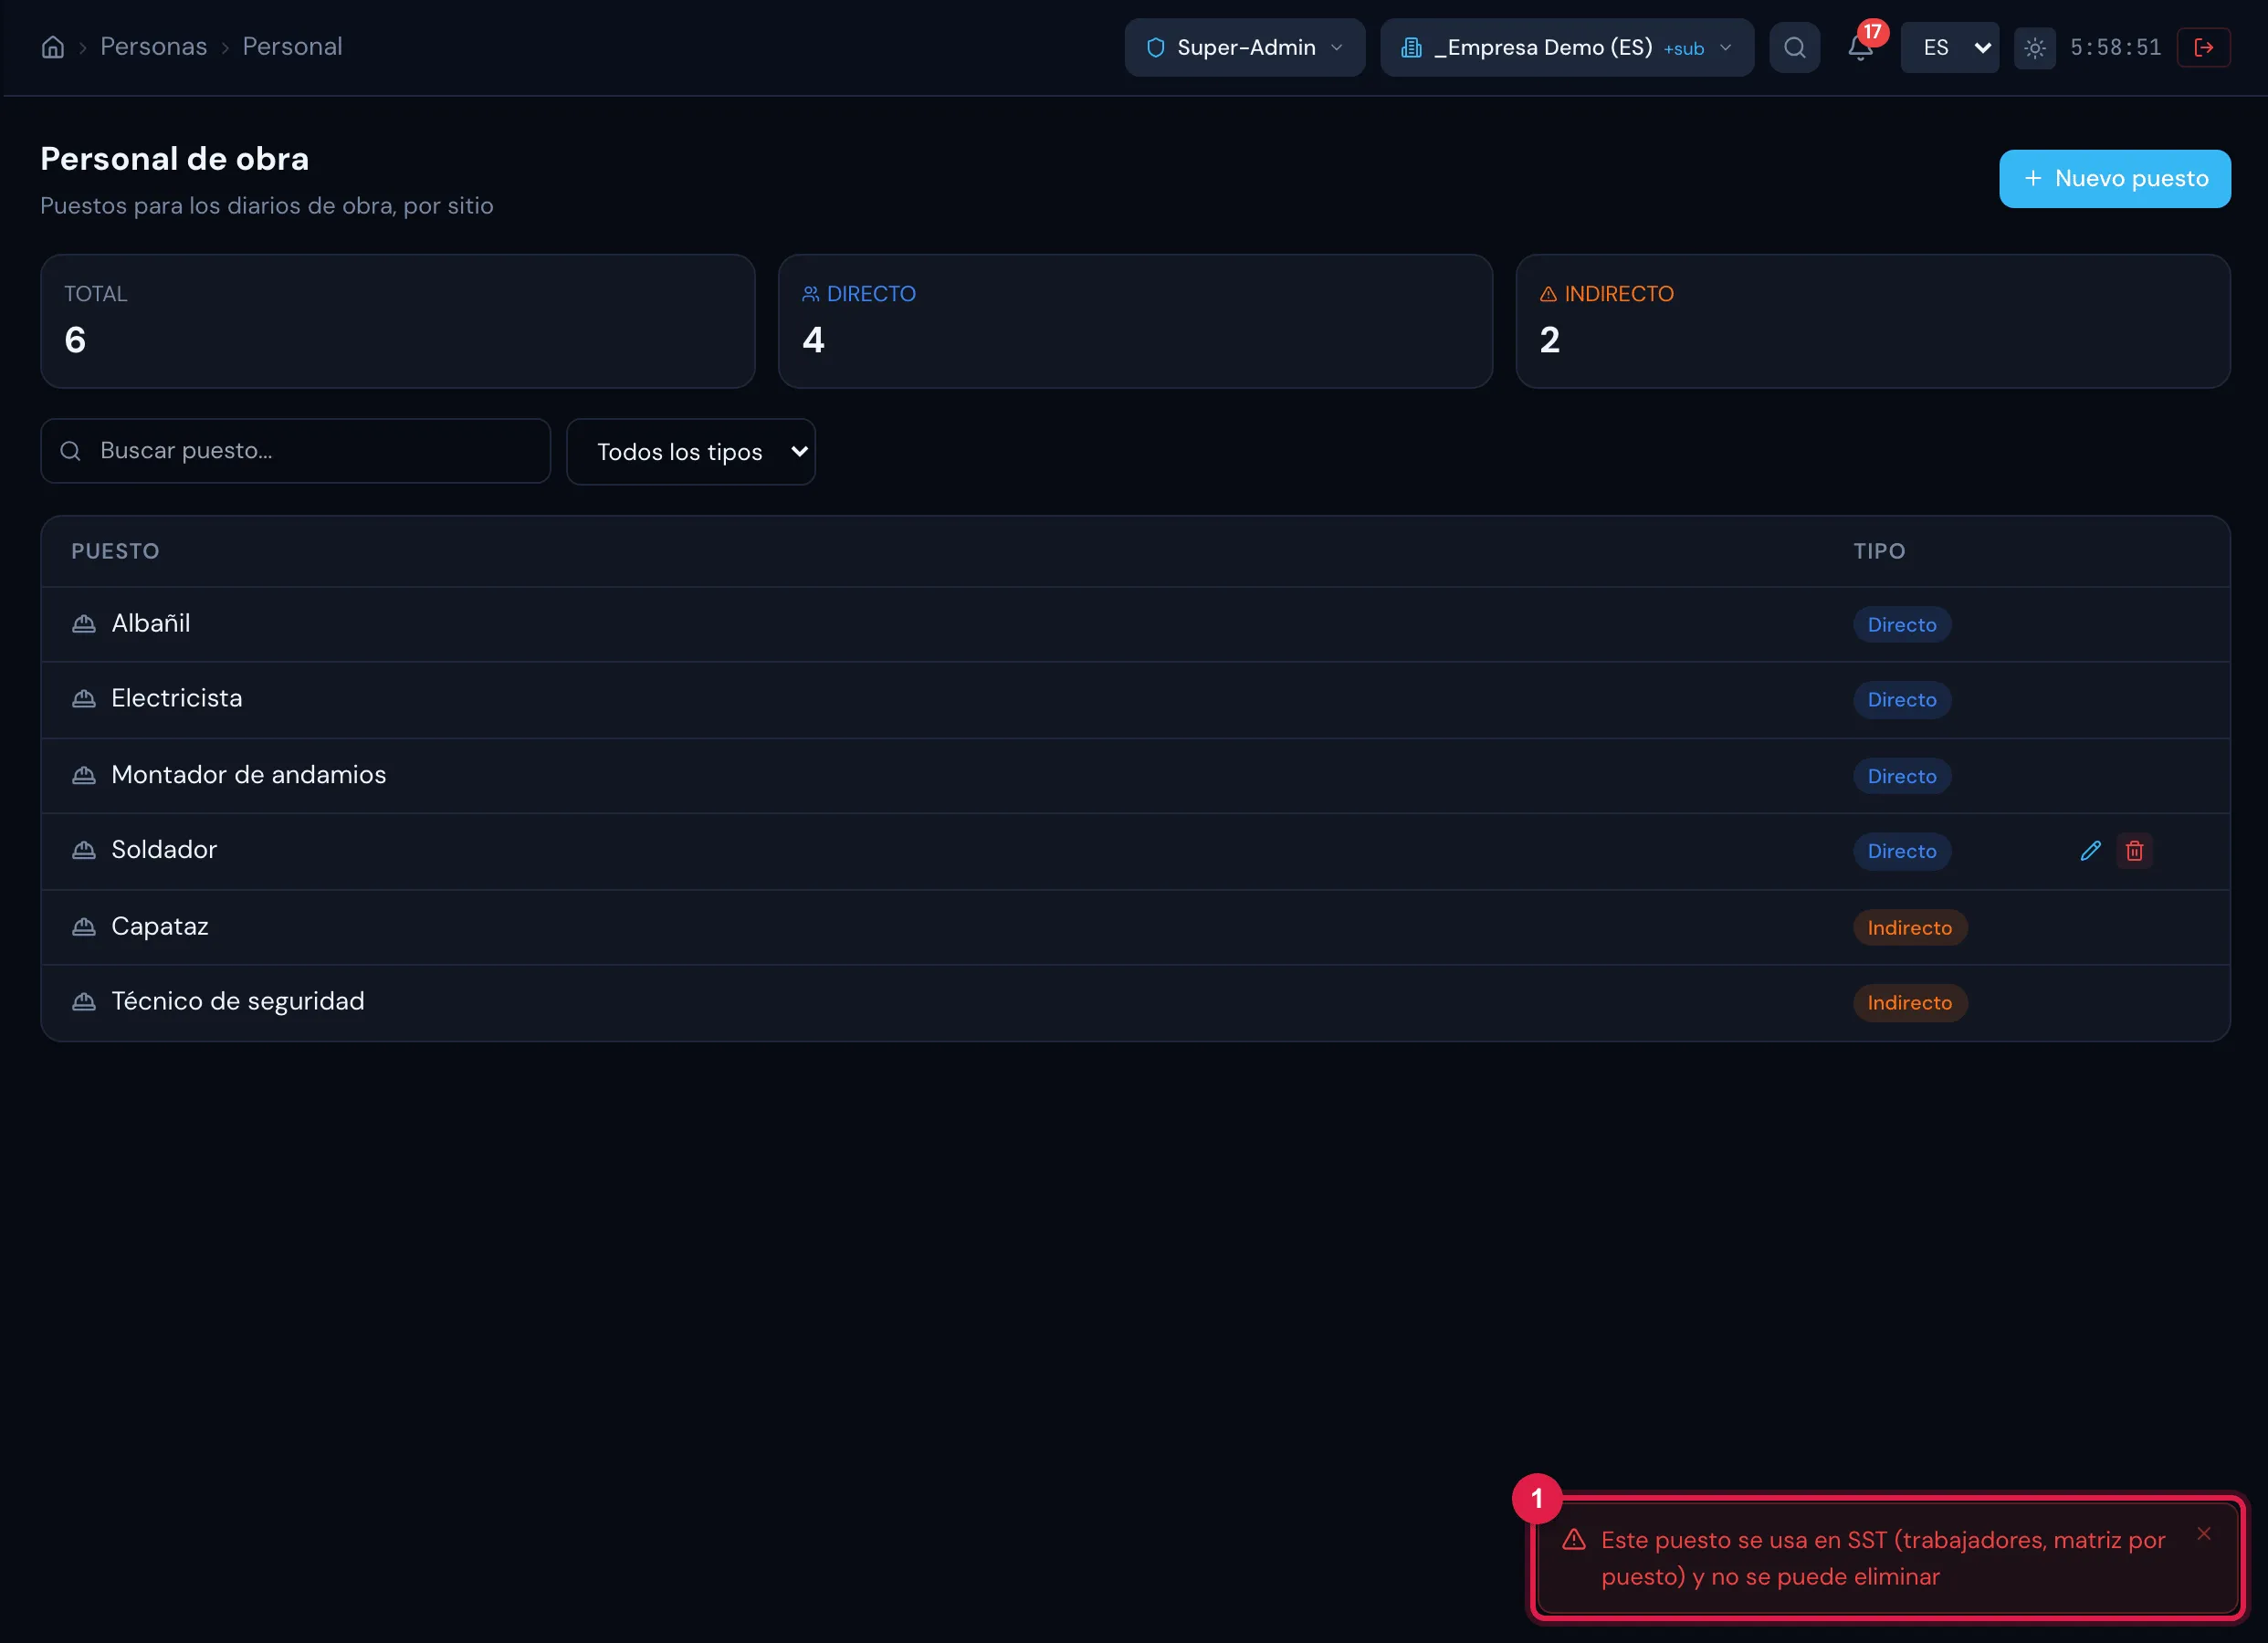Click the shield icon in Super-Admin selector

click(1156, 47)
